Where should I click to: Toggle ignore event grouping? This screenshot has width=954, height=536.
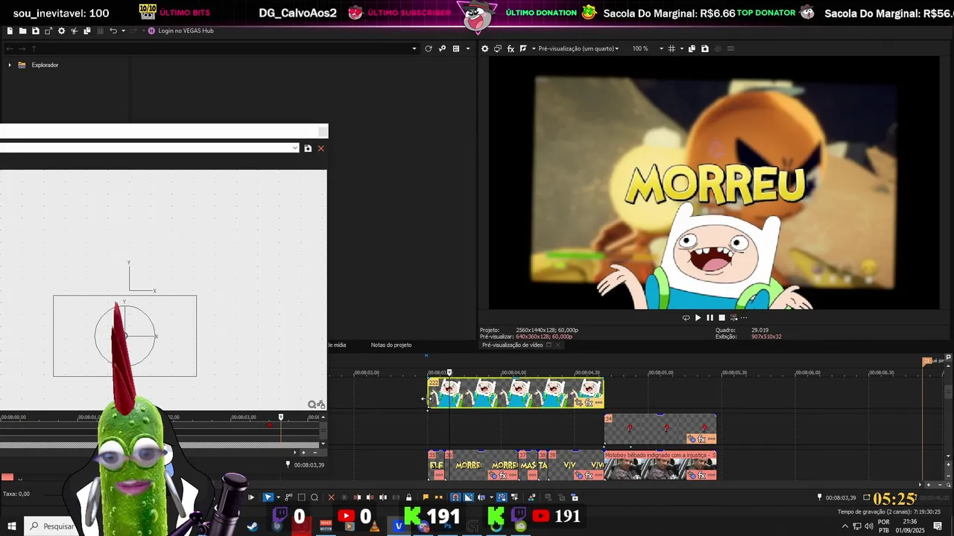[514, 497]
